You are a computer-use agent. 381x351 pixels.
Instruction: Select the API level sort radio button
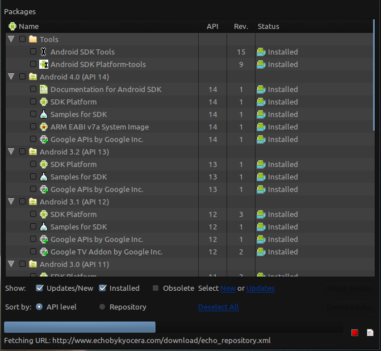(39, 307)
